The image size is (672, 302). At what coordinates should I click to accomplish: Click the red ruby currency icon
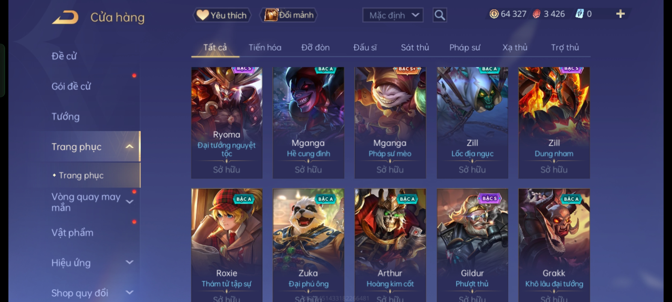tap(536, 14)
